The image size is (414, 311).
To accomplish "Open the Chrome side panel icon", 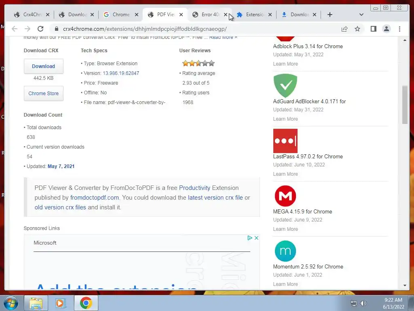I will 373,29.
